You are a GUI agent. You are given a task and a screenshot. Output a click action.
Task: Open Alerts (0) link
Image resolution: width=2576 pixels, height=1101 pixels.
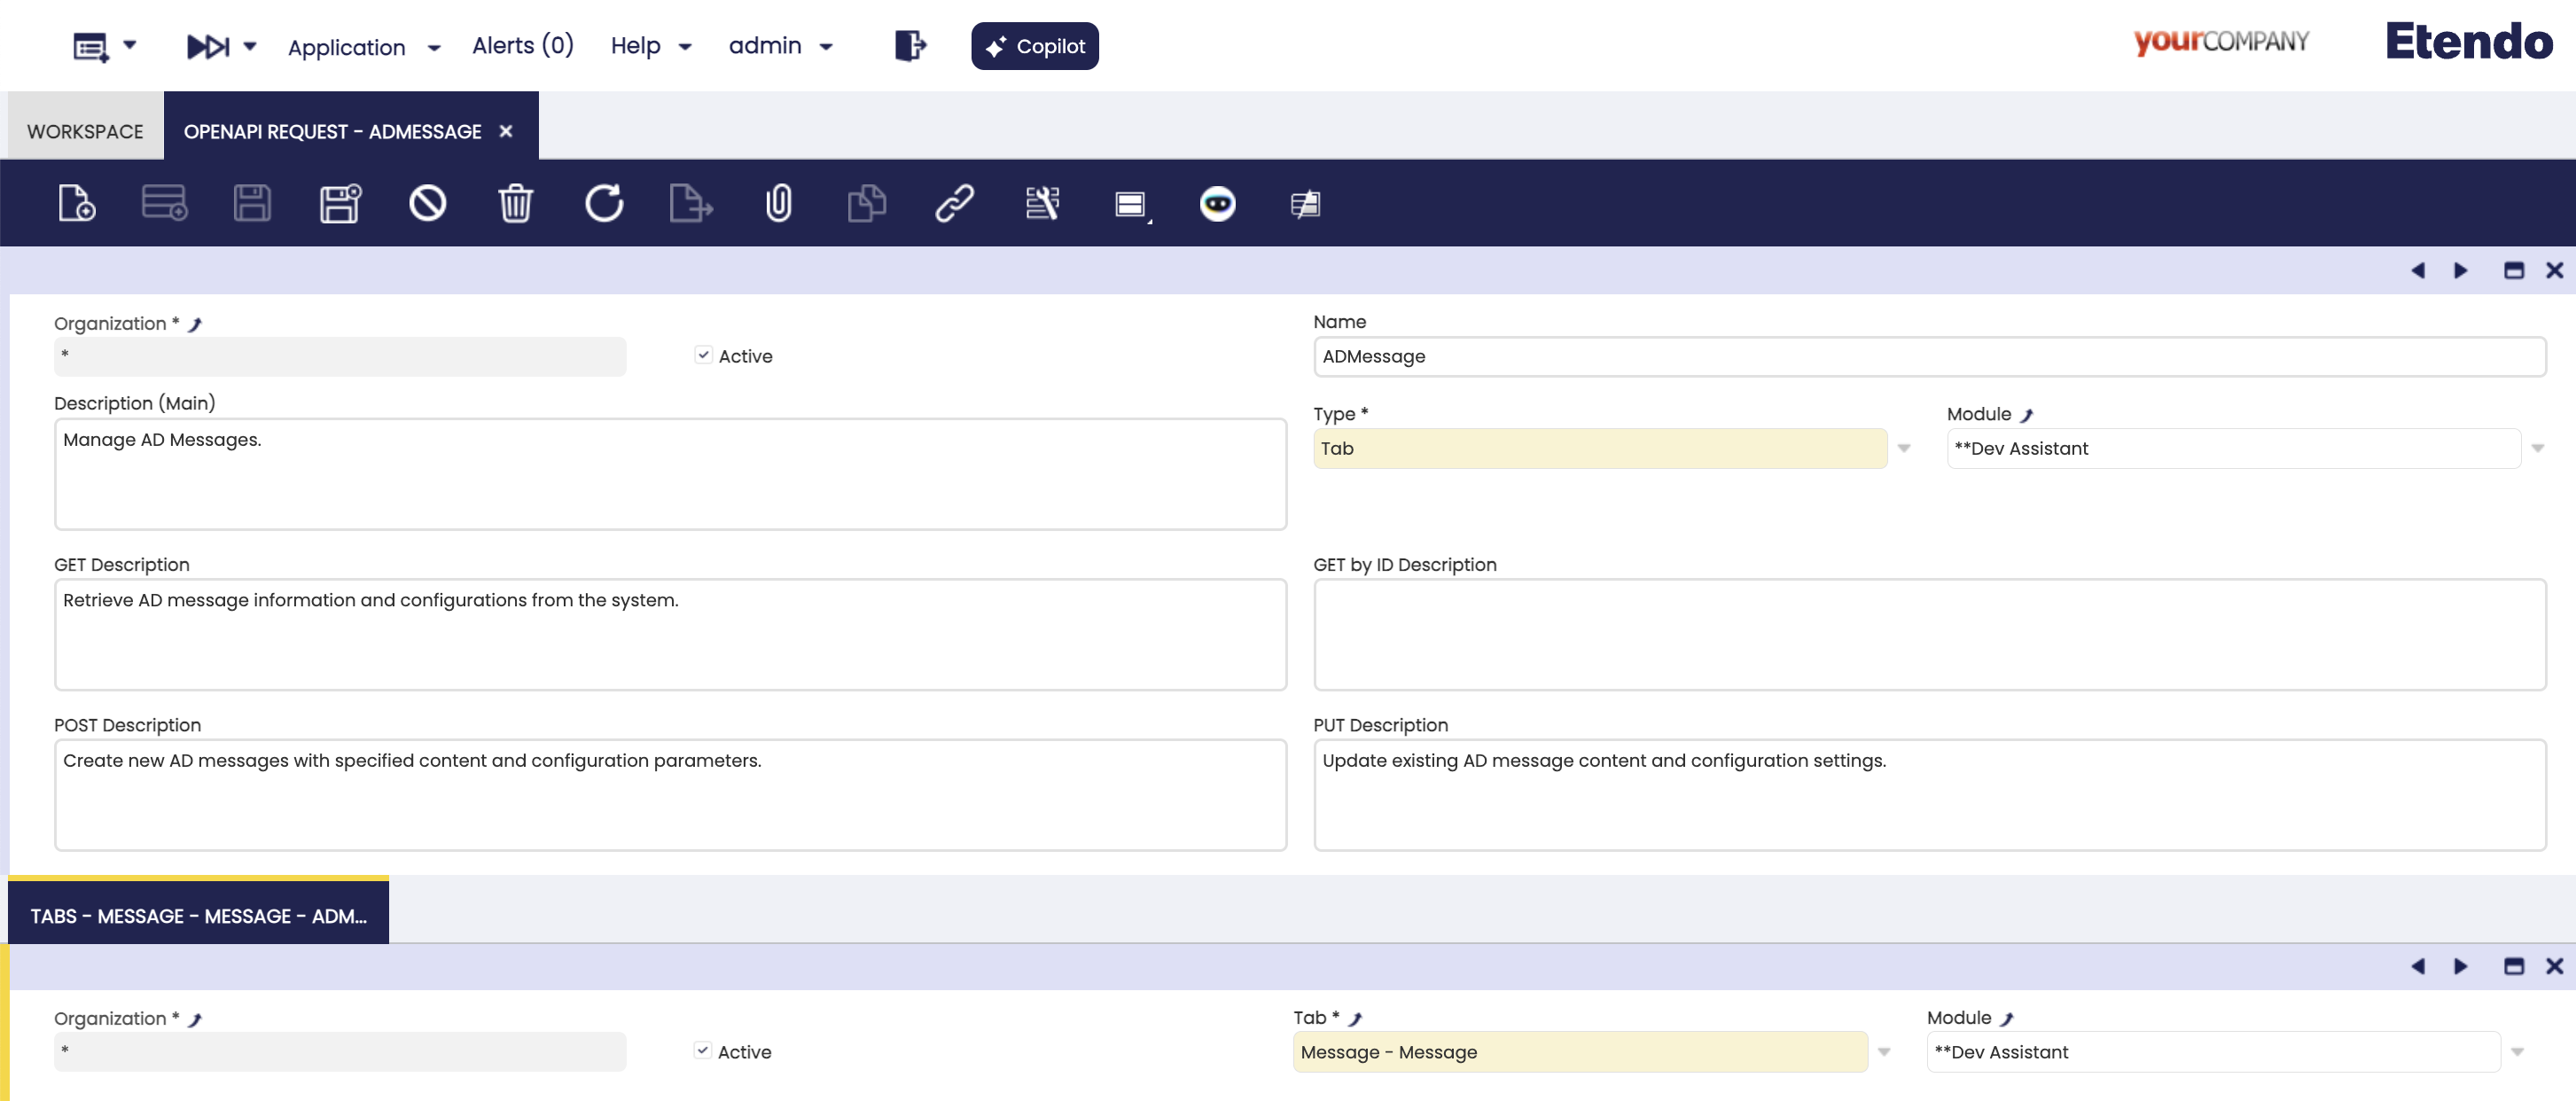[522, 46]
